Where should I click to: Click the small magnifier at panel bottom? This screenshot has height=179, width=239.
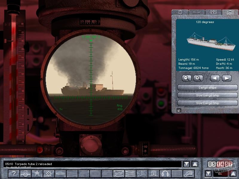179,111
